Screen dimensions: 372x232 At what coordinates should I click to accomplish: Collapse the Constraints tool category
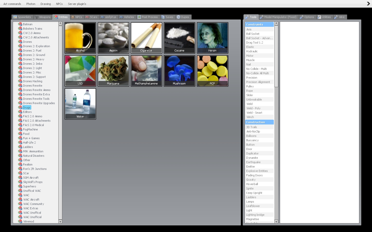pyautogui.click(x=259, y=24)
